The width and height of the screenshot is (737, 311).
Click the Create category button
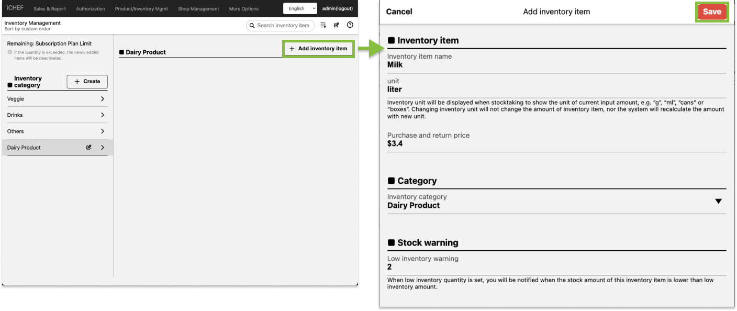coord(87,82)
